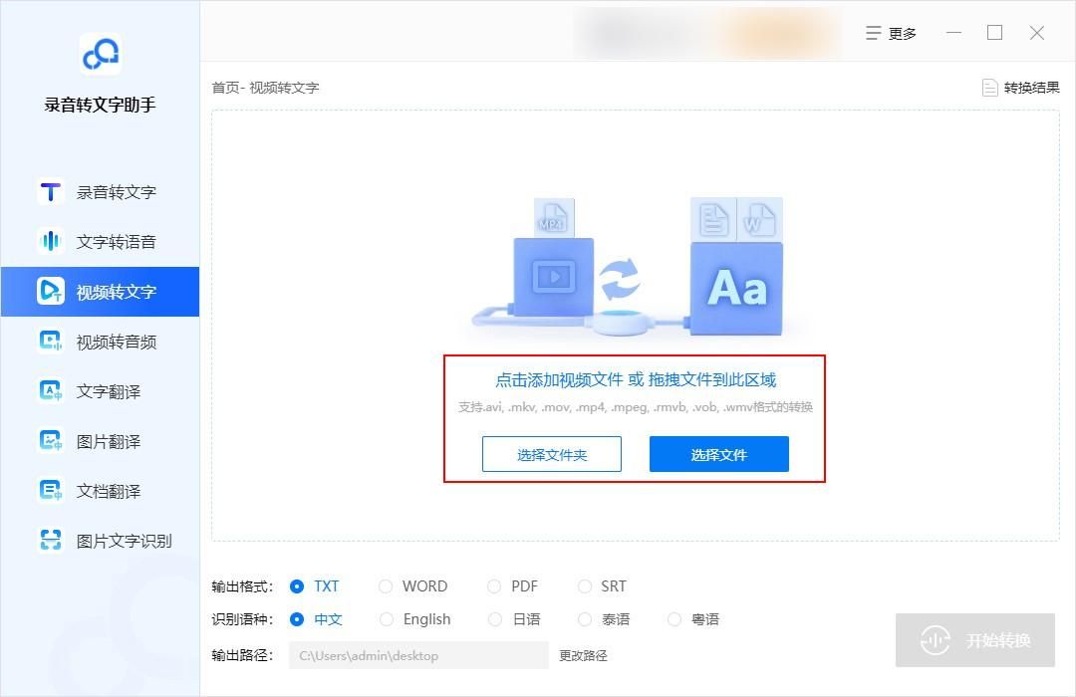Click the 视频转文字 sidebar icon
The width and height of the screenshot is (1076, 697).
[51, 292]
